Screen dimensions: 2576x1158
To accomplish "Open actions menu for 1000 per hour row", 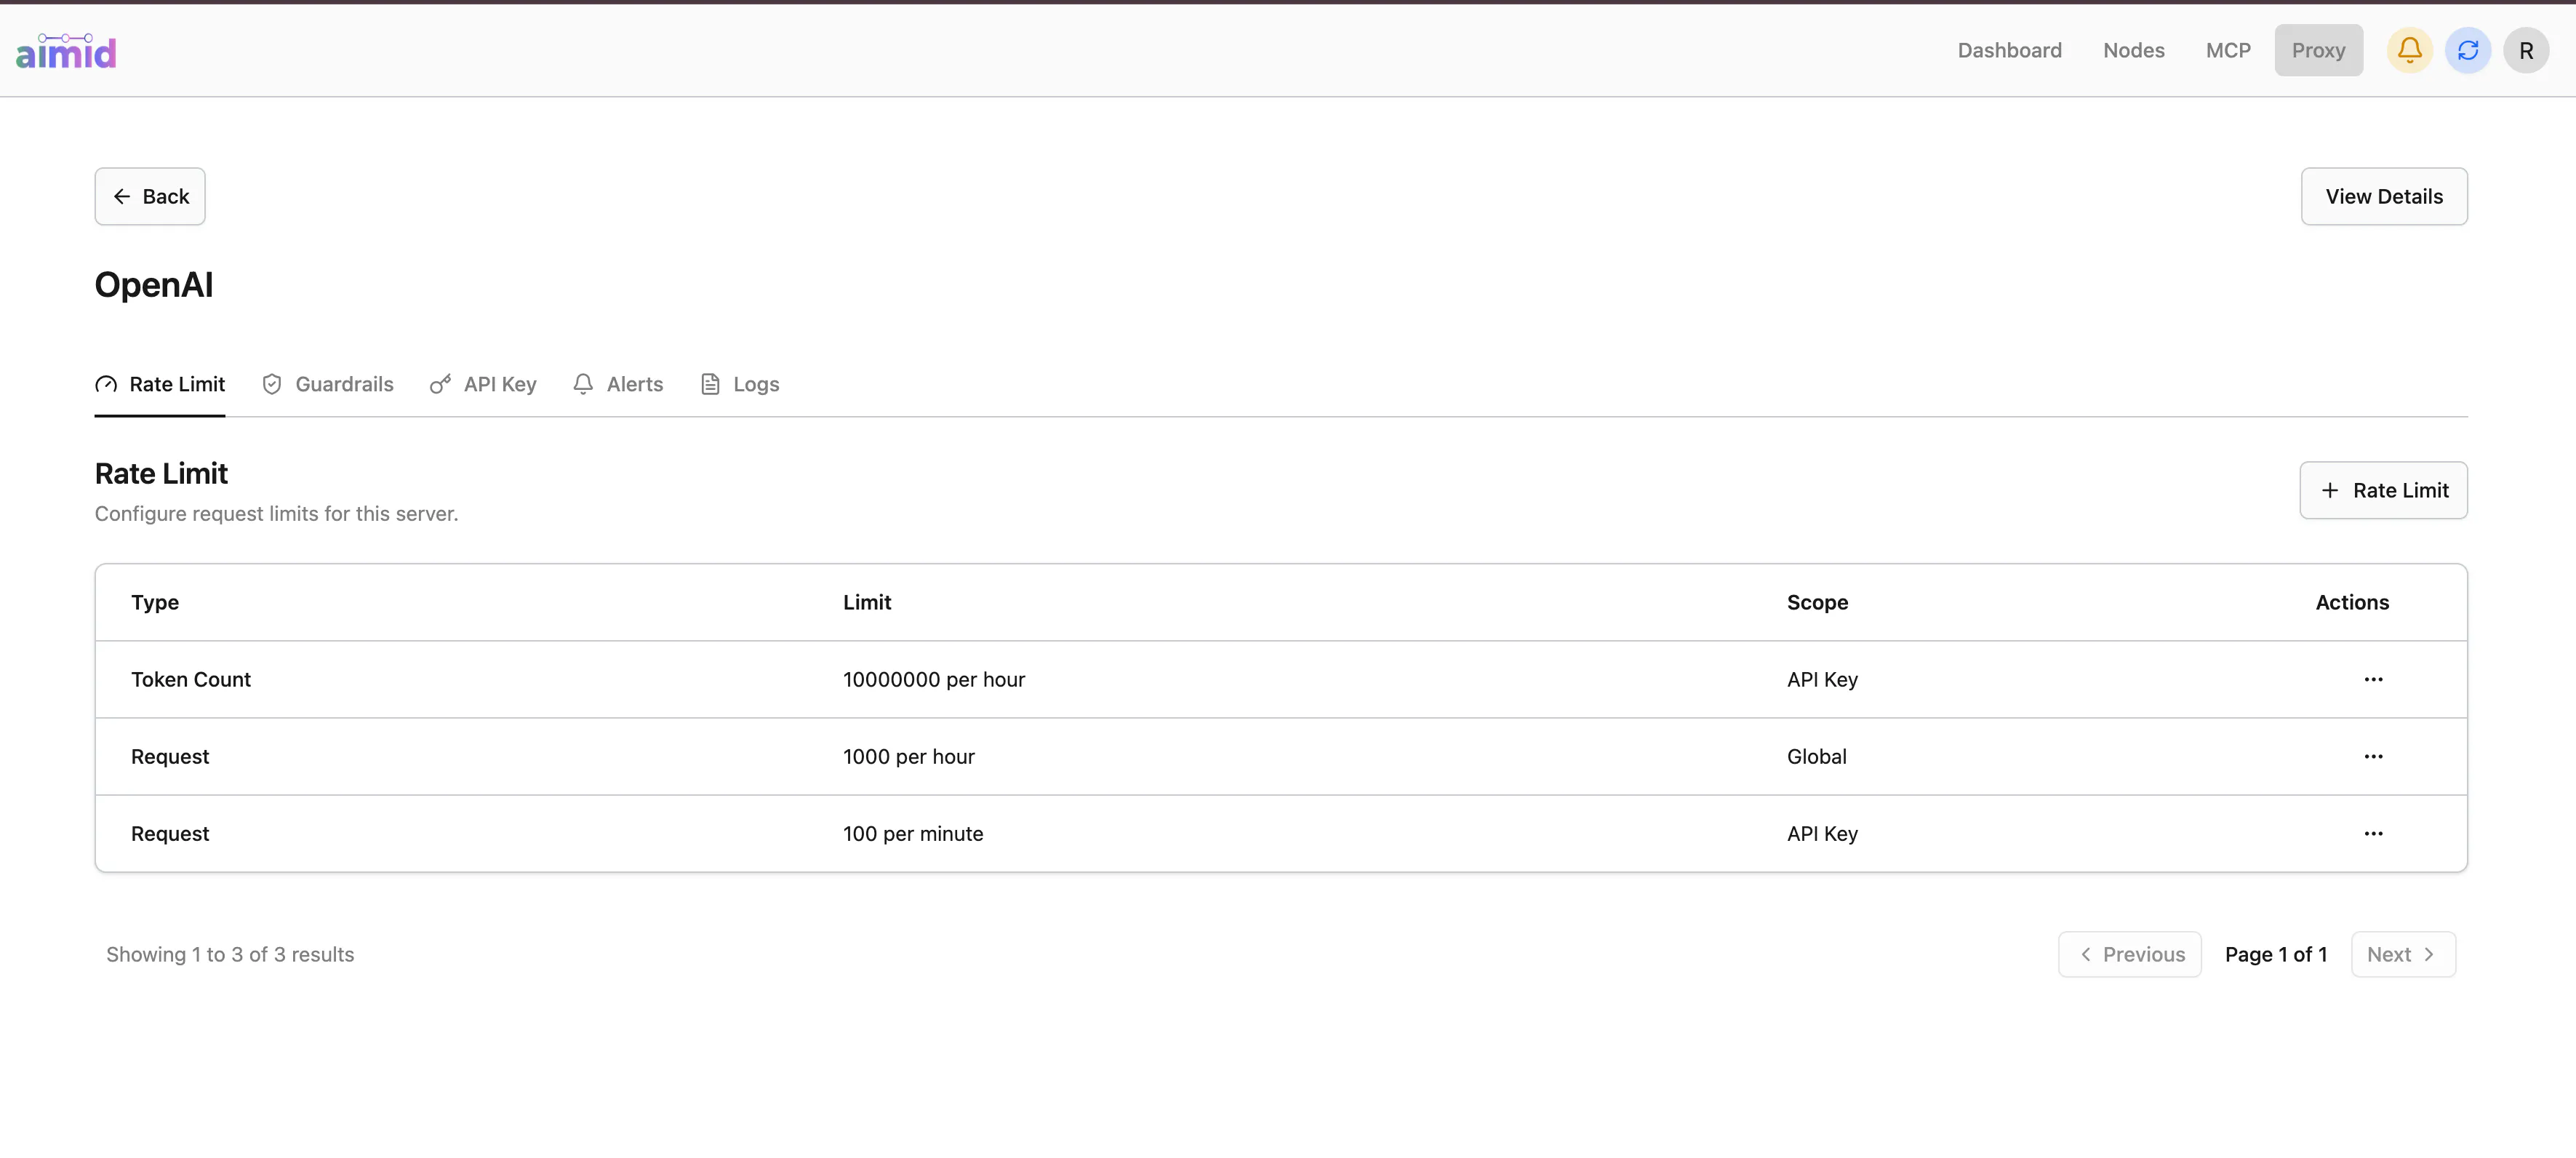I will click(x=2373, y=756).
